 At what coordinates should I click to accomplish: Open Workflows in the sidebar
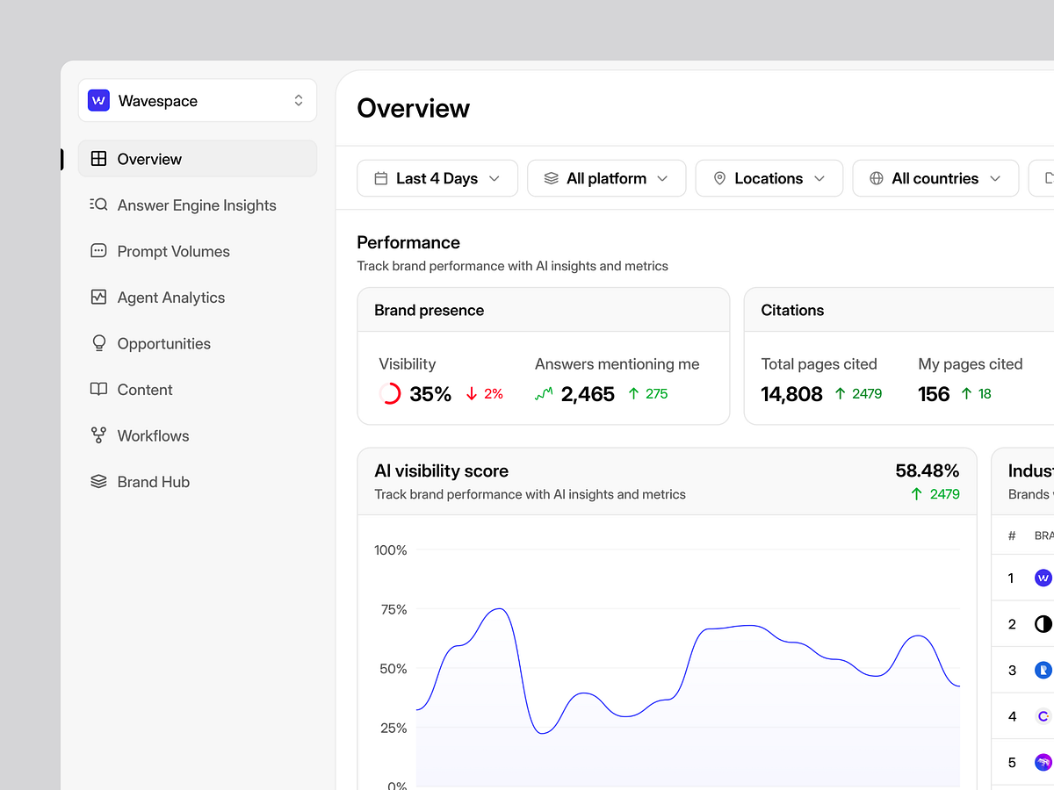198,435
